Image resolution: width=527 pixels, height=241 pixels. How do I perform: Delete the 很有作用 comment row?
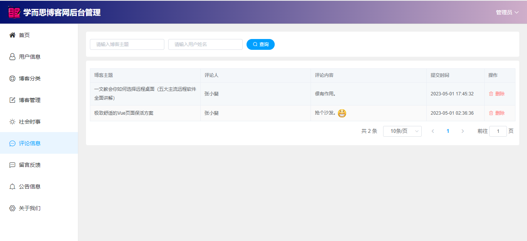click(x=497, y=94)
